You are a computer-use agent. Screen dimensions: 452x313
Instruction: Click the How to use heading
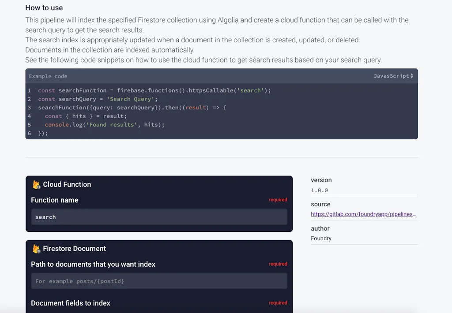point(44,7)
